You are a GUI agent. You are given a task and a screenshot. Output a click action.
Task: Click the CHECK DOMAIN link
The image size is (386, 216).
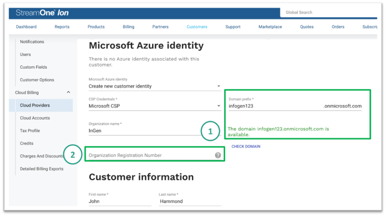pos(246,146)
